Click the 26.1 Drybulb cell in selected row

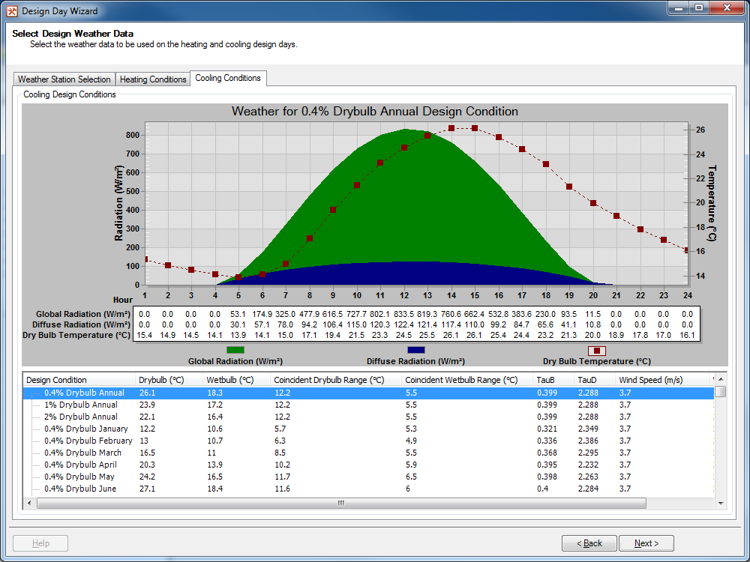(x=147, y=393)
